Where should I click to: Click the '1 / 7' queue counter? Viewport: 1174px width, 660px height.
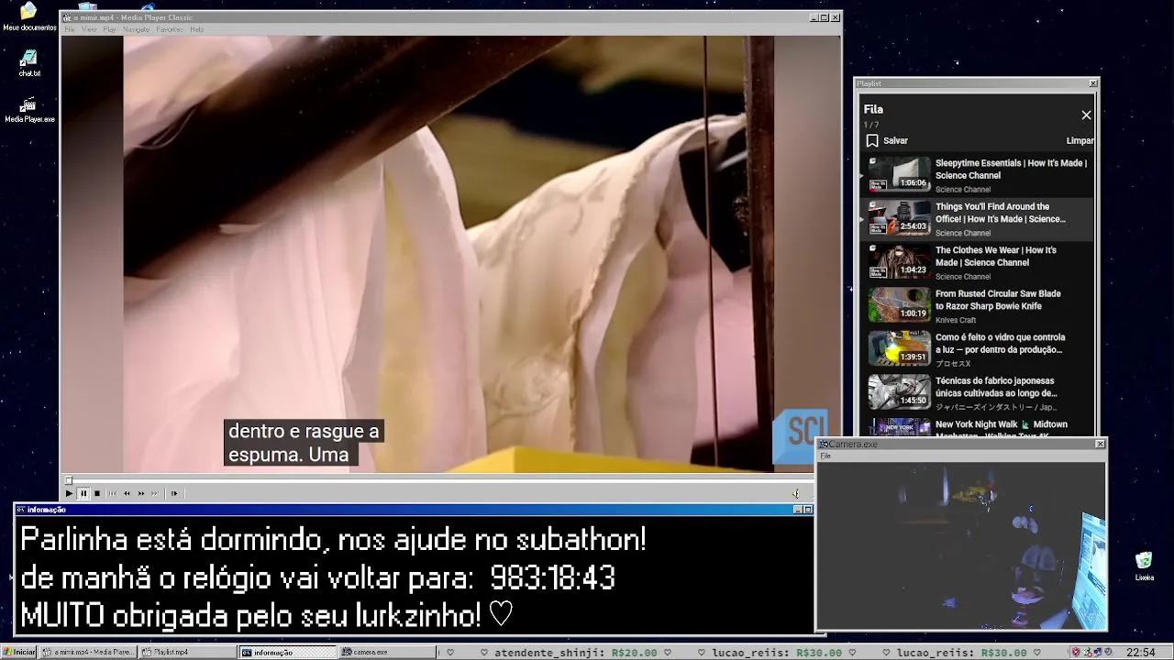tap(870, 125)
